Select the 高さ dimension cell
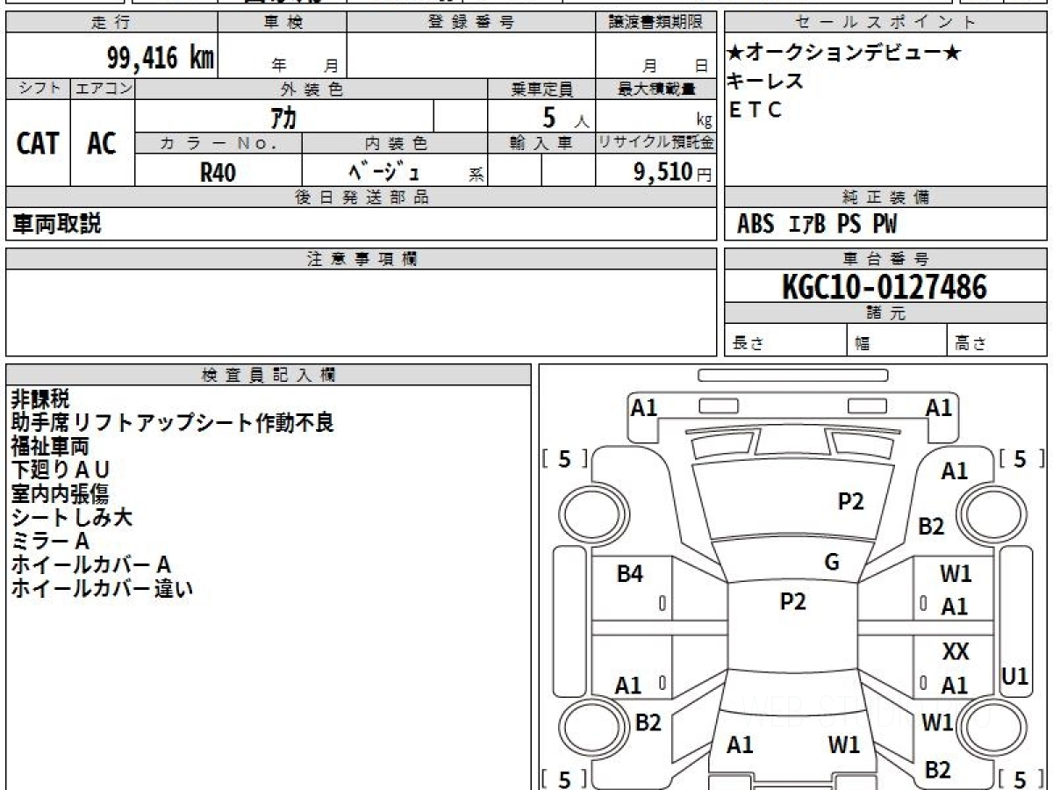 [998, 341]
